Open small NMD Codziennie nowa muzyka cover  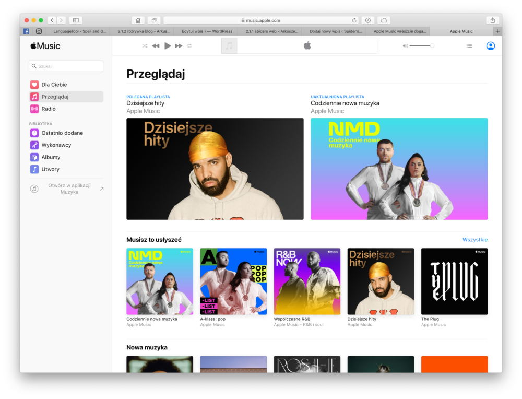160,281
